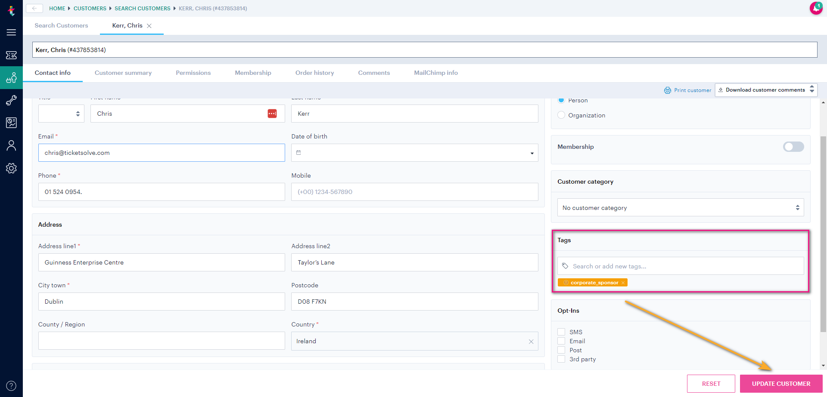Switch to Contact info tab

[53, 73]
